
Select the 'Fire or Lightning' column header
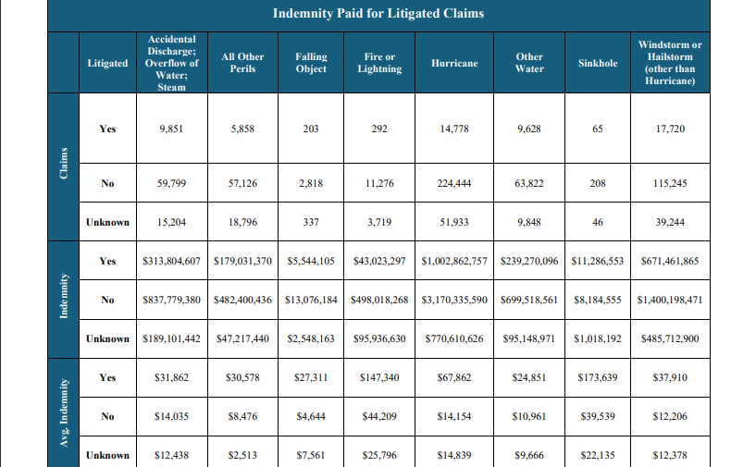(x=379, y=63)
